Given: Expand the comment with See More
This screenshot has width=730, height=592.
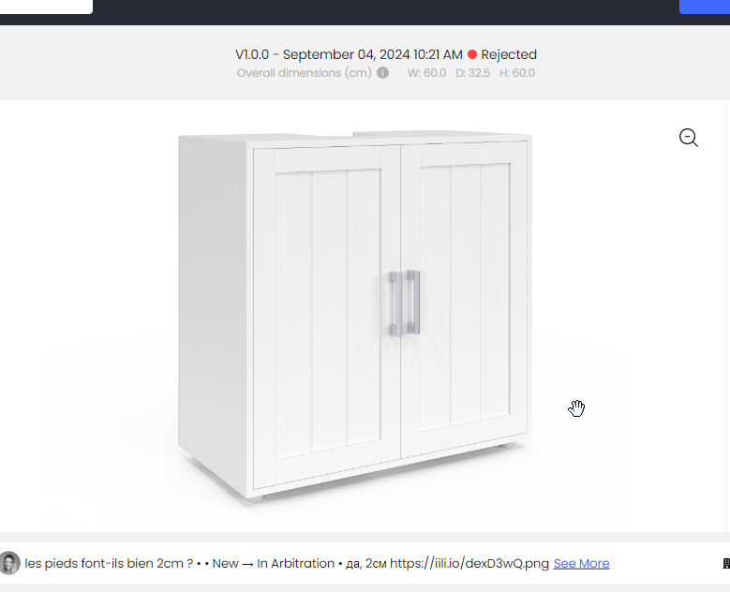Looking at the screenshot, I should point(581,563).
